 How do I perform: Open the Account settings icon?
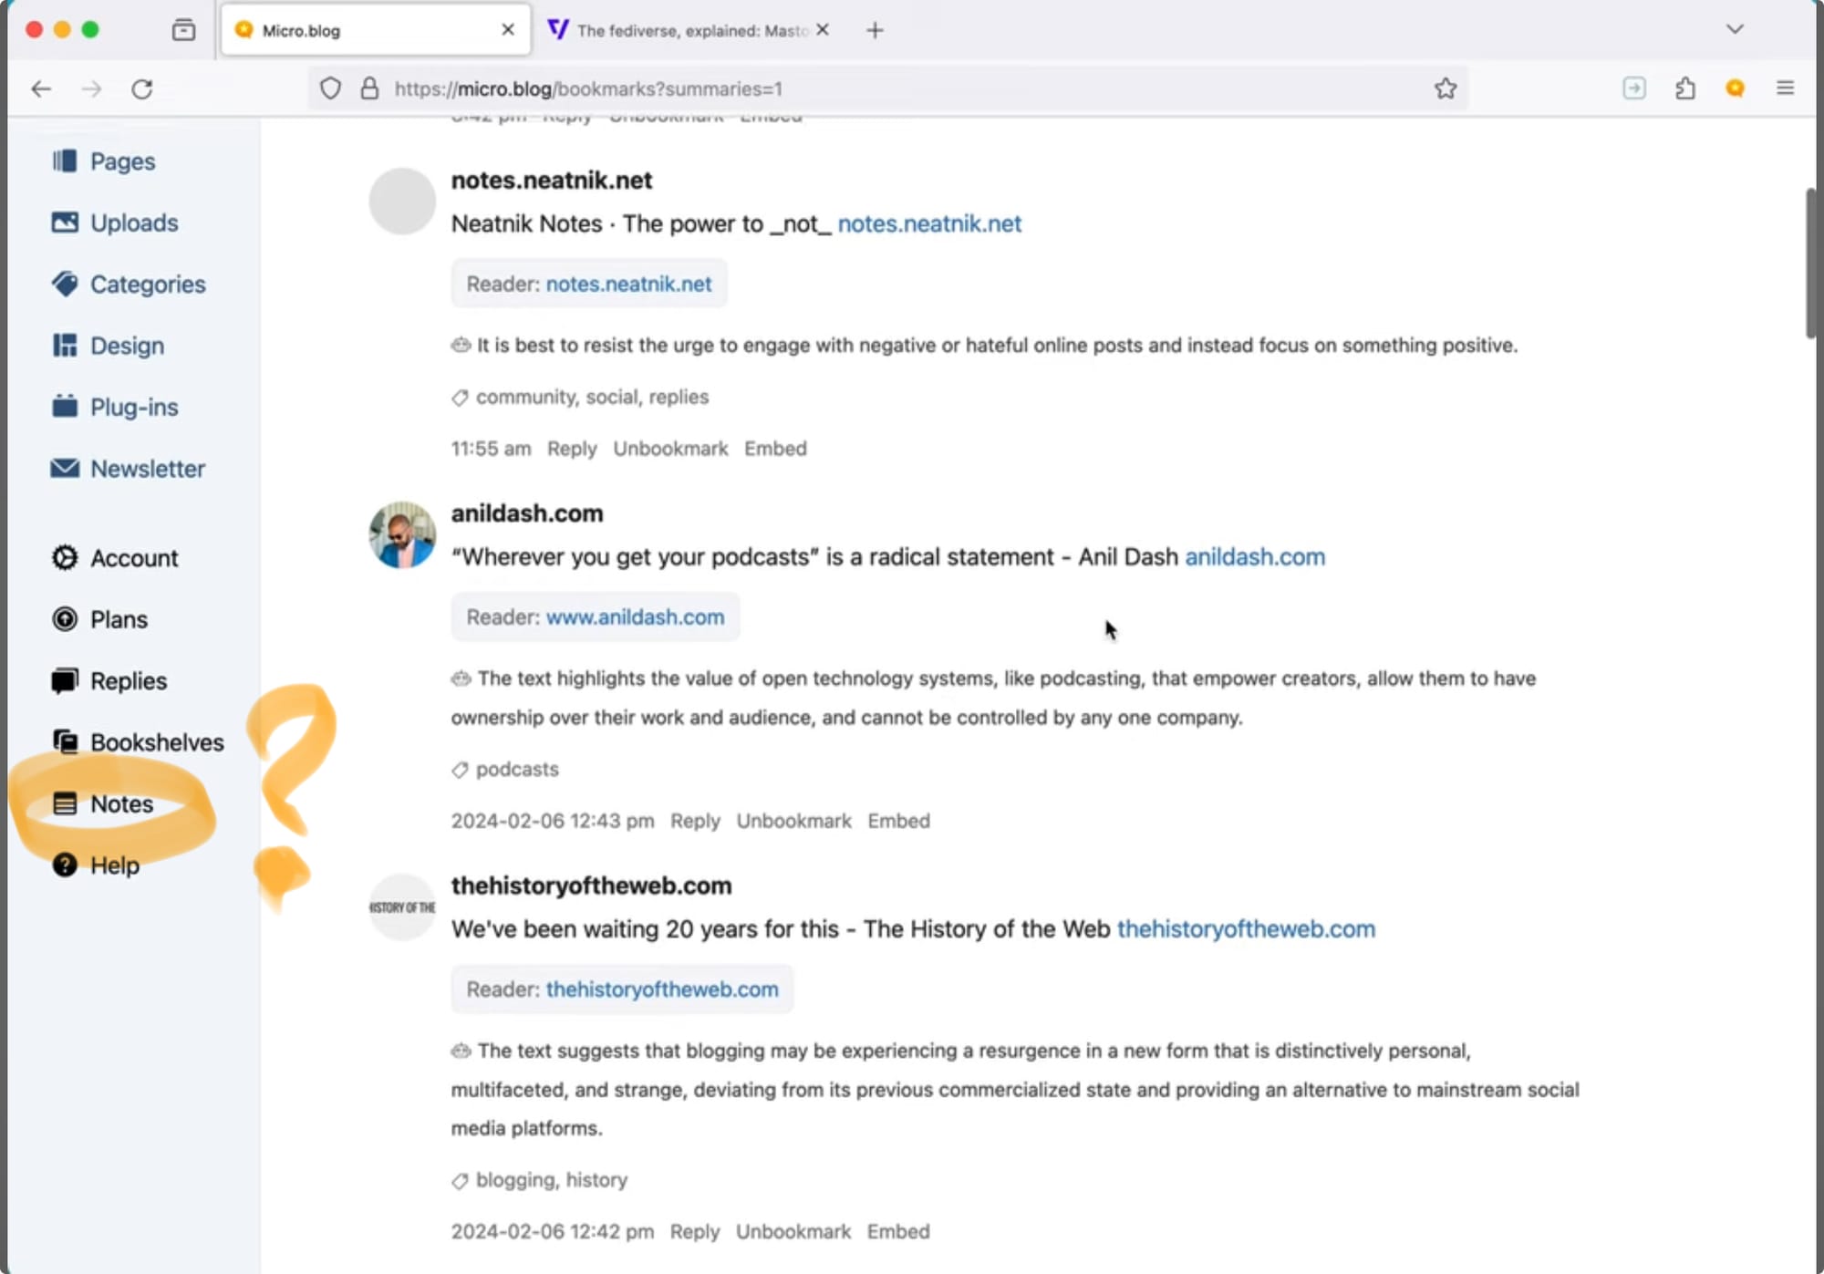pos(65,557)
